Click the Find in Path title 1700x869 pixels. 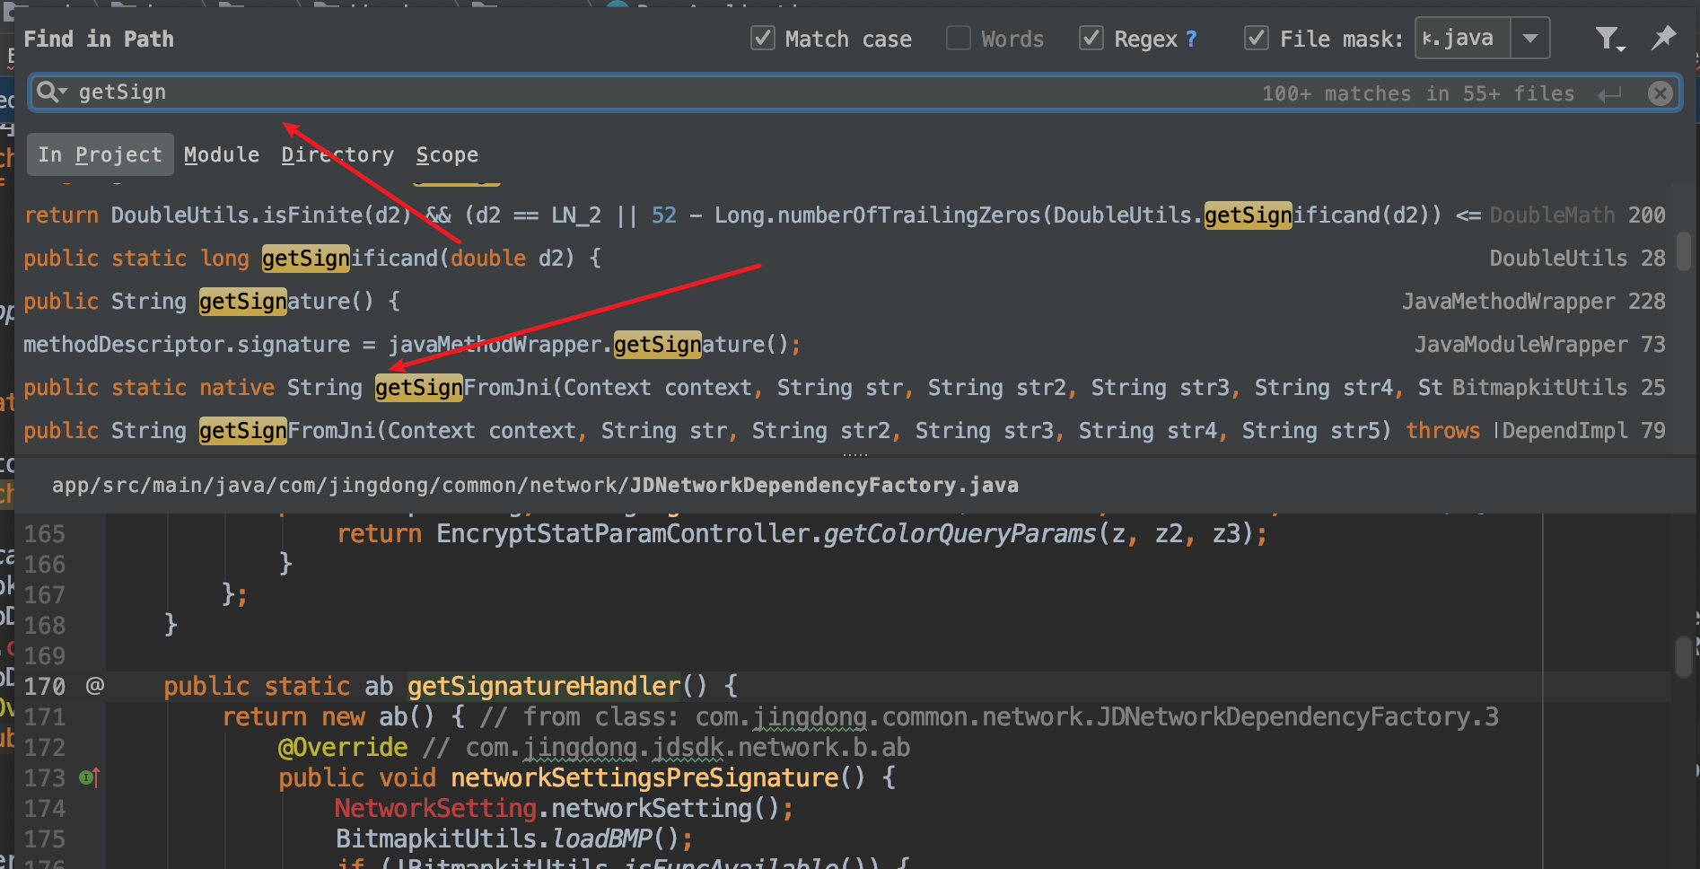[99, 39]
